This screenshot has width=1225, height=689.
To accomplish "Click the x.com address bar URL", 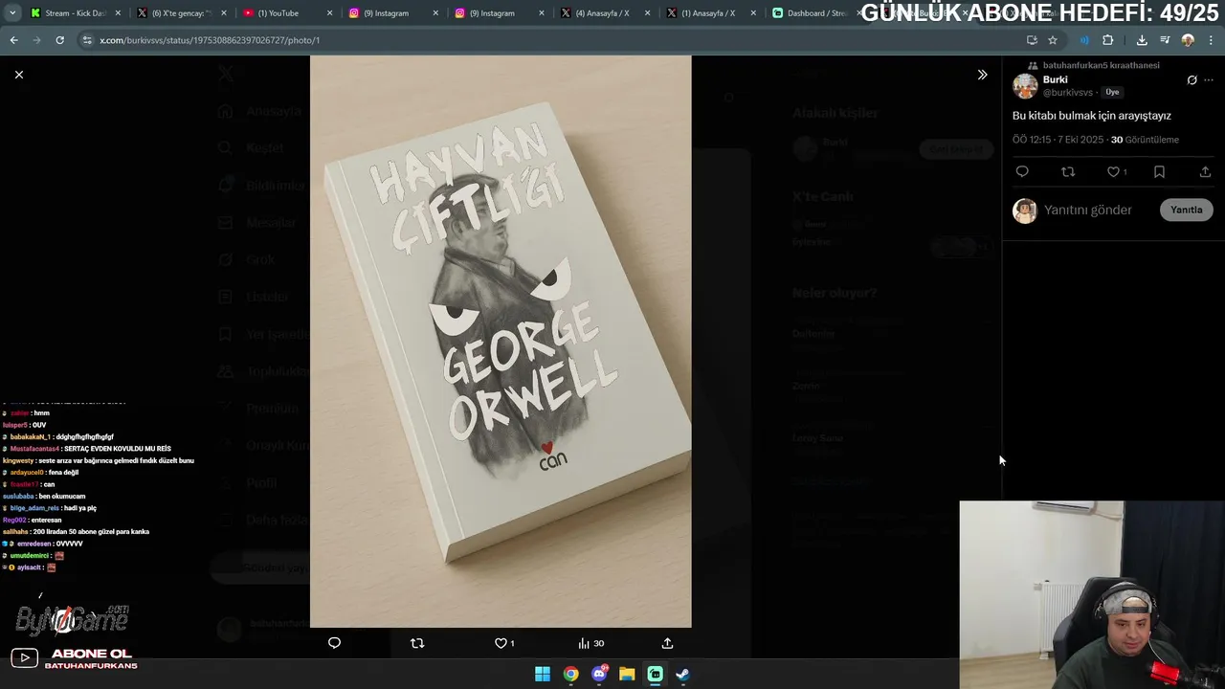I will click(x=210, y=40).
